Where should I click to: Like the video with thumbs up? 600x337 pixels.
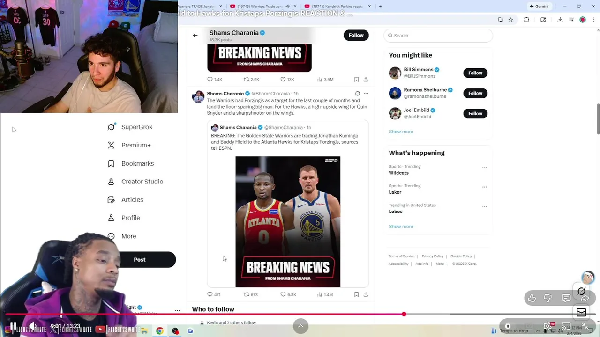[532, 298]
